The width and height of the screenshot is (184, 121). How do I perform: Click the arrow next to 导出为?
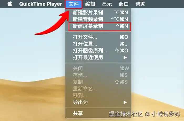[125, 102]
